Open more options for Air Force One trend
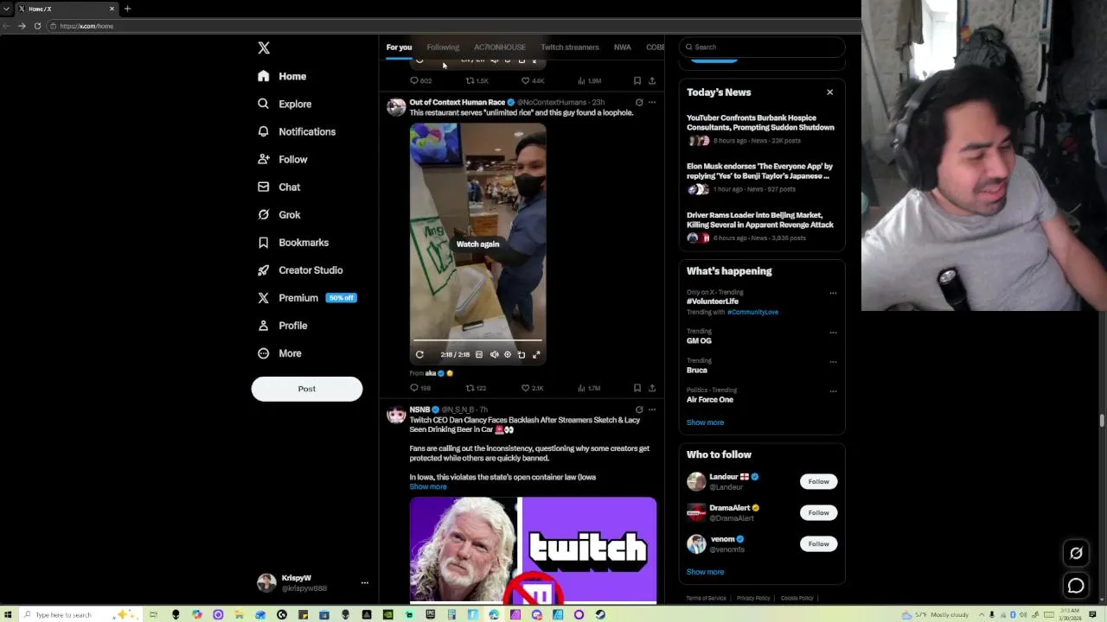This screenshot has width=1107, height=622. [833, 390]
